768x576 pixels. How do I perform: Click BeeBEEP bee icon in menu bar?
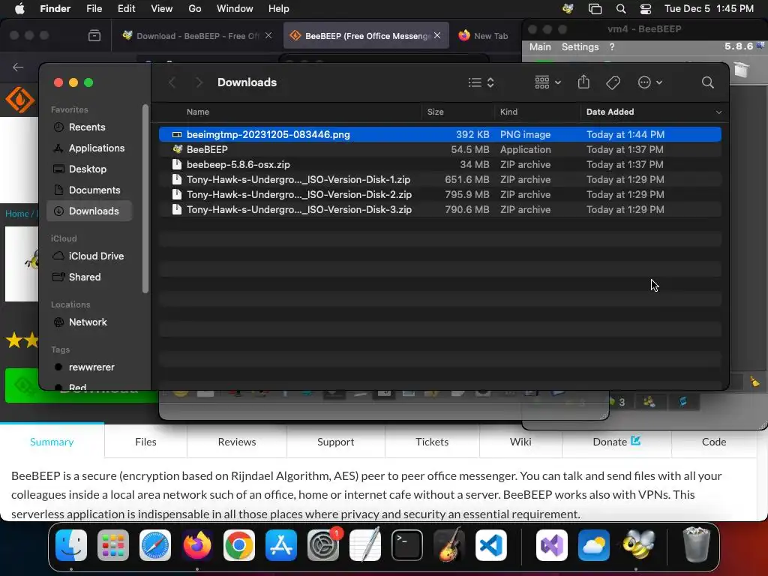click(568, 9)
